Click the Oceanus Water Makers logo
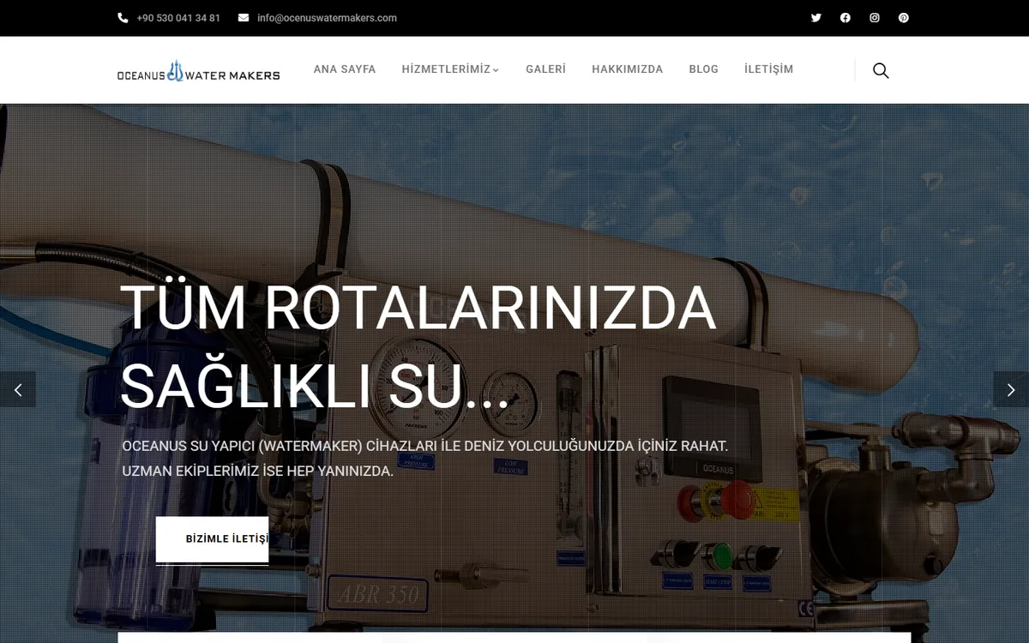The height and width of the screenshot is (643, 1029). [199, 72]
